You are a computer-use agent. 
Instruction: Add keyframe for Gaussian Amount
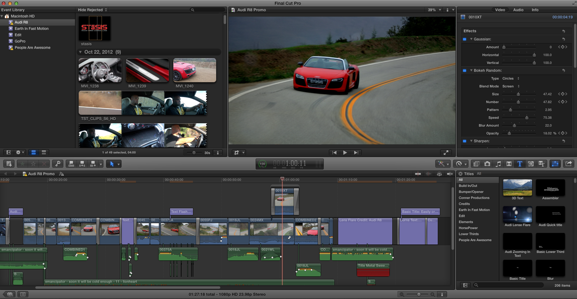[x=563, y=47]
